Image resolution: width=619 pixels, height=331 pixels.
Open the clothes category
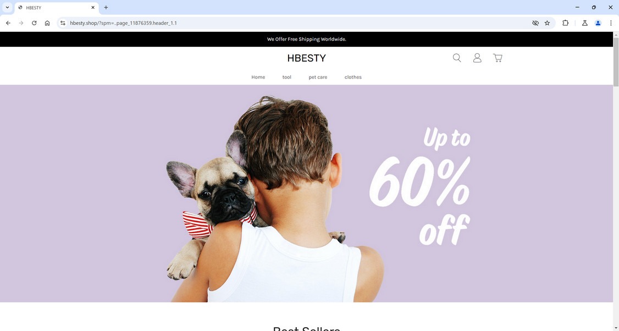pos(353,77)
